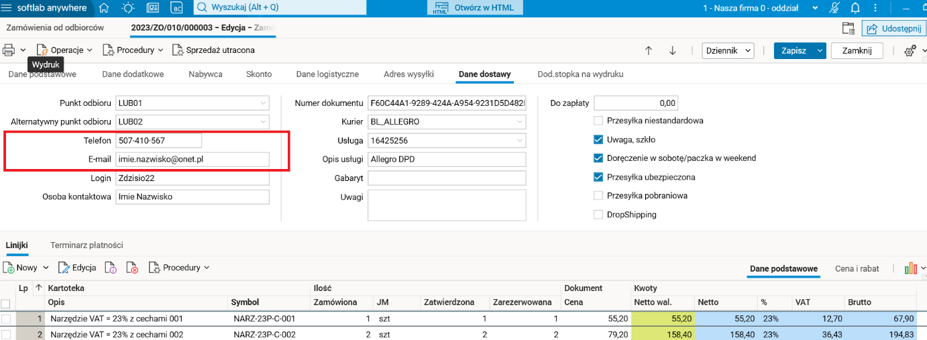
Task: Open the Dod.stopka na wydruku tab
Action: pyautogui.click(x=581, y=74)
